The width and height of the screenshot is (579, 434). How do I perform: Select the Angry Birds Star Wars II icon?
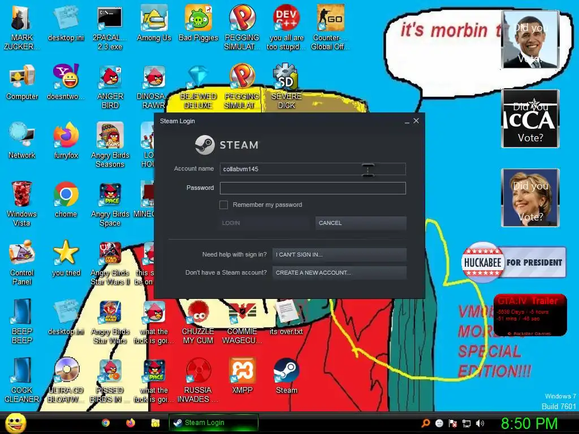110,263
